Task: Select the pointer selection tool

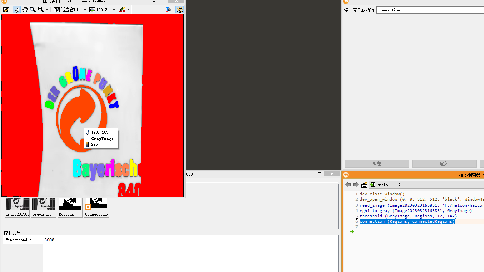Action: (16, 10)
